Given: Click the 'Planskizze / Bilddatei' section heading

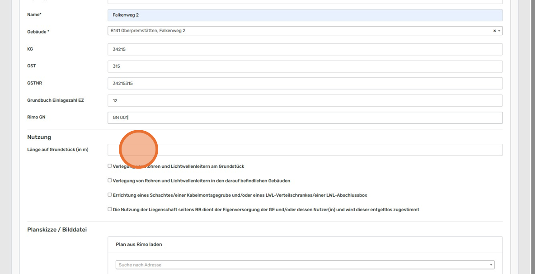Looking at the screenshot, I should (x=57, y=230).
